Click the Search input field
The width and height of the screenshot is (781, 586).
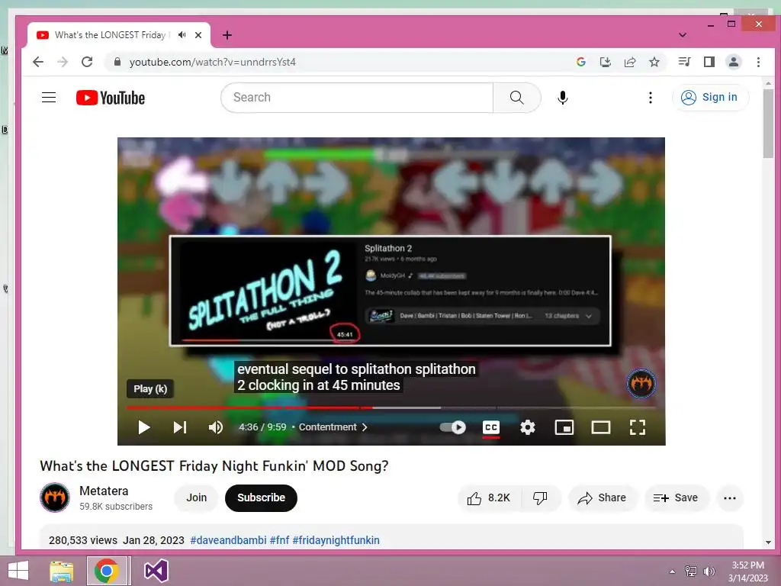point(357,98)
